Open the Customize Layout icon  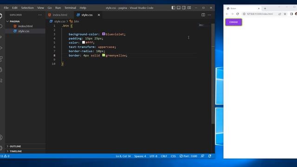[x=189, y=8]
